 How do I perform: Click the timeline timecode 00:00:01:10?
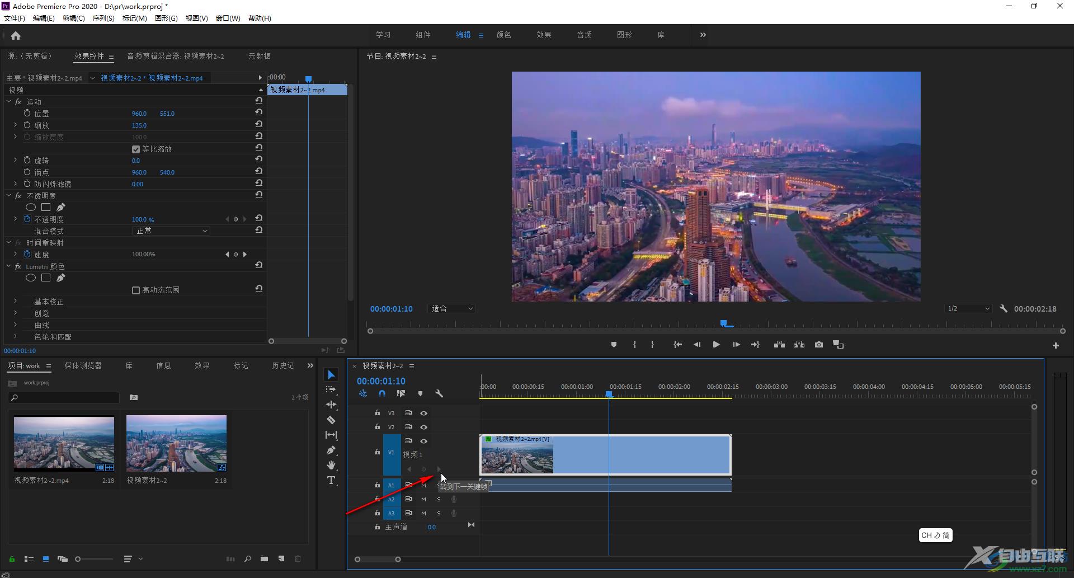pos(381,381)
